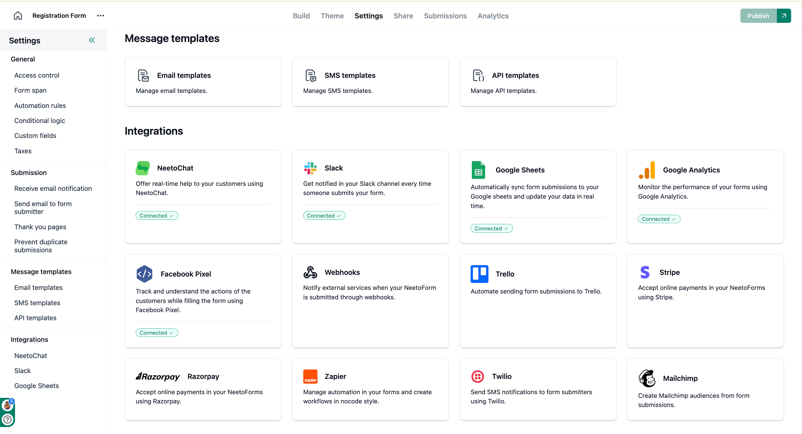This screenshot has height=434, width=802.
Task: Open the Twilio integration card title
Action: click(502, 376)
